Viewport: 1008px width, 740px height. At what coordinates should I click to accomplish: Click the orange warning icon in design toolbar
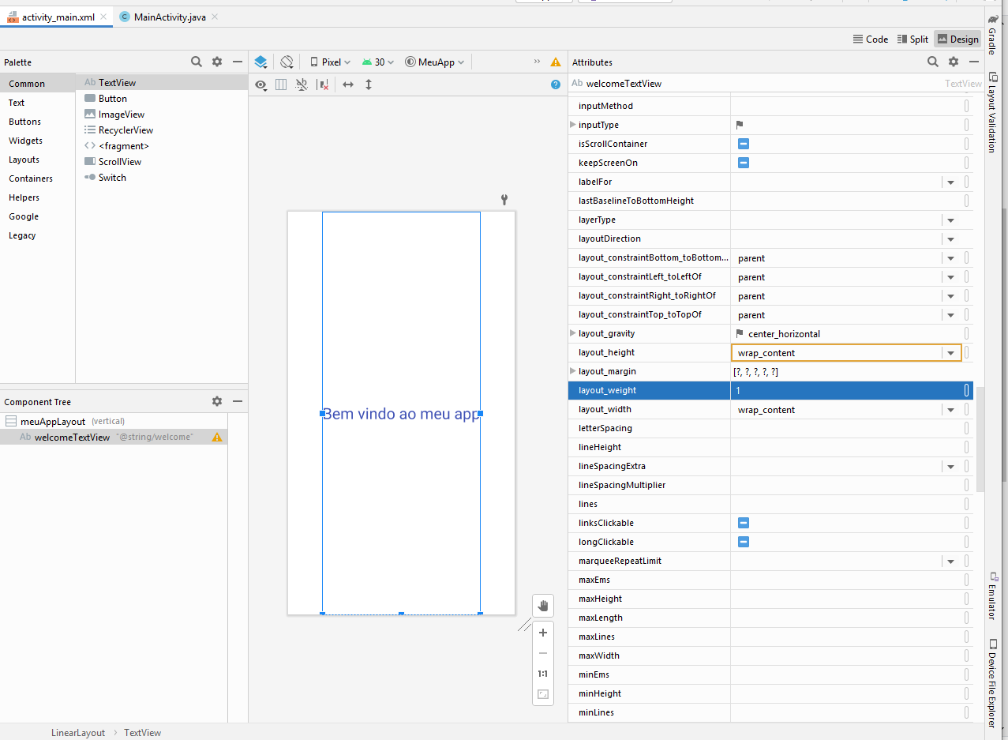556,62
